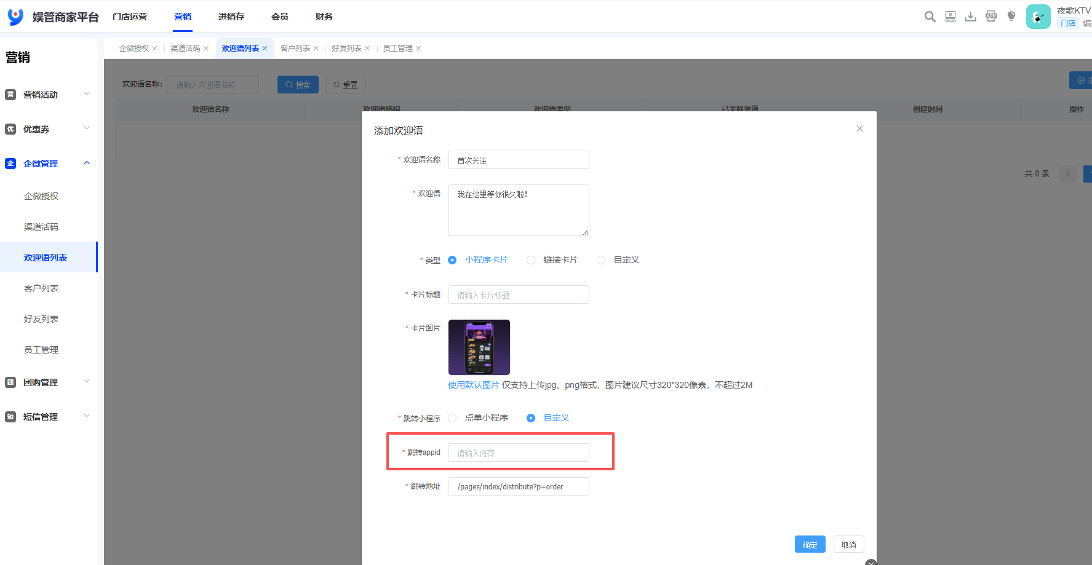Switch to the 进销存 top menu
This screenshot has width=1092, height=565.
point(231,17)
